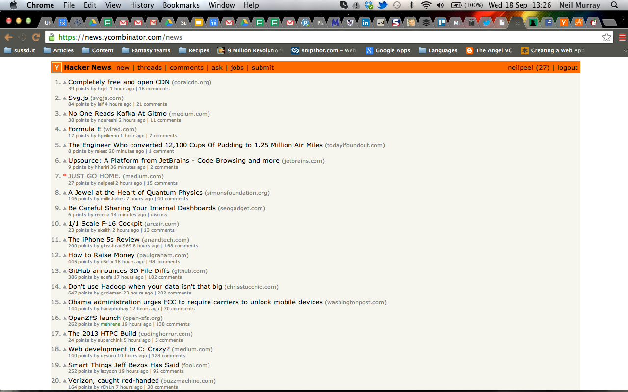Click the "(washingtonpost.com)" domain text
The image size is (628, 392).
coord(356,302)
